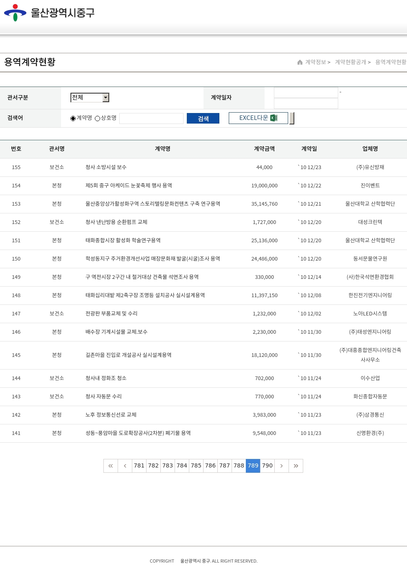This screenshot has width=407, height=587.
Task: Select the 상호명 radio button
Action: pyautogui.click(x=97, y=118)
